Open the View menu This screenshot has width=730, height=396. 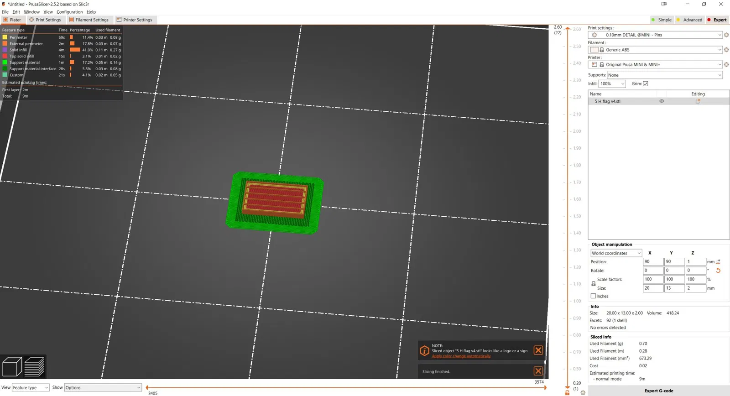click(x=48, y=12)
